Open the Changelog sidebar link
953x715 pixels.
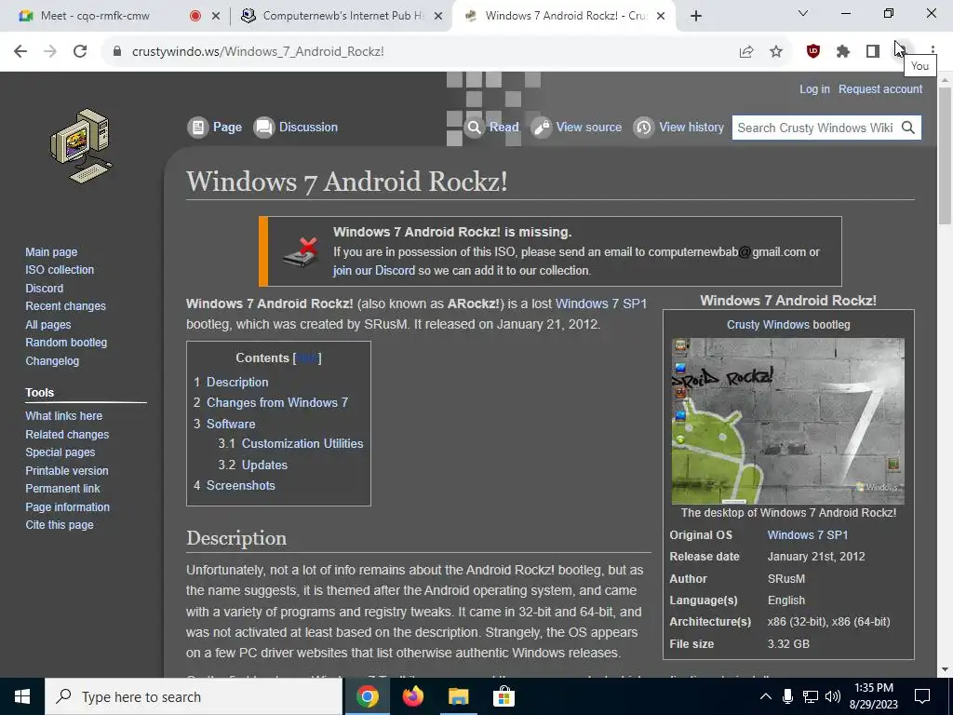(x=52, y=360)
